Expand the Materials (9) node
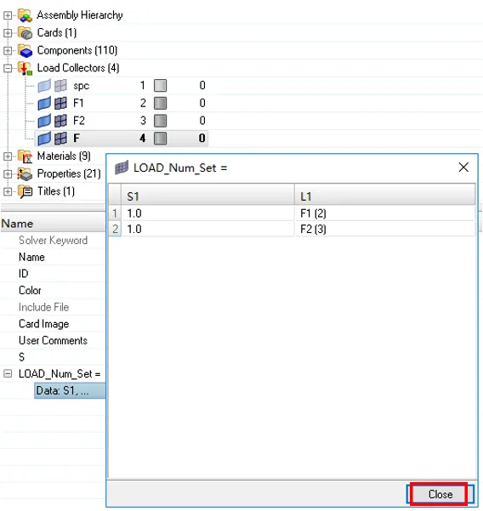This screenshot has width=483, height=511. point(8,156)
